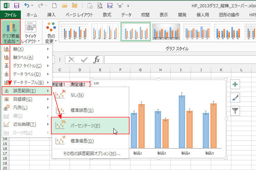The height and width of the screenshot is (170, 256).
Task: Open the ファイル tab
Action: click(10, 15)
